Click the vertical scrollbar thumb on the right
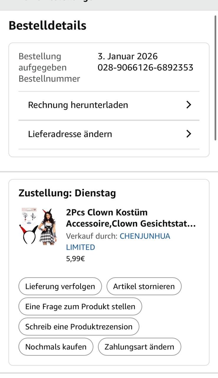218x378 pixels. coord(216,77)
